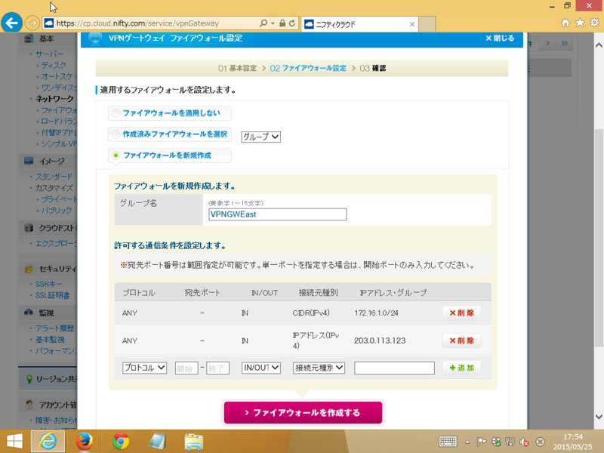Open the グループ dropdown
Screen dimensions: 604x453
(x=260, y=137)
